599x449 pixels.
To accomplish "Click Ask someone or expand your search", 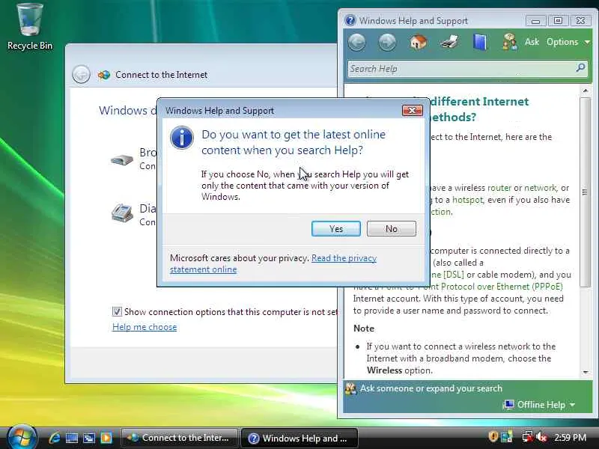I will click(431, 388).
